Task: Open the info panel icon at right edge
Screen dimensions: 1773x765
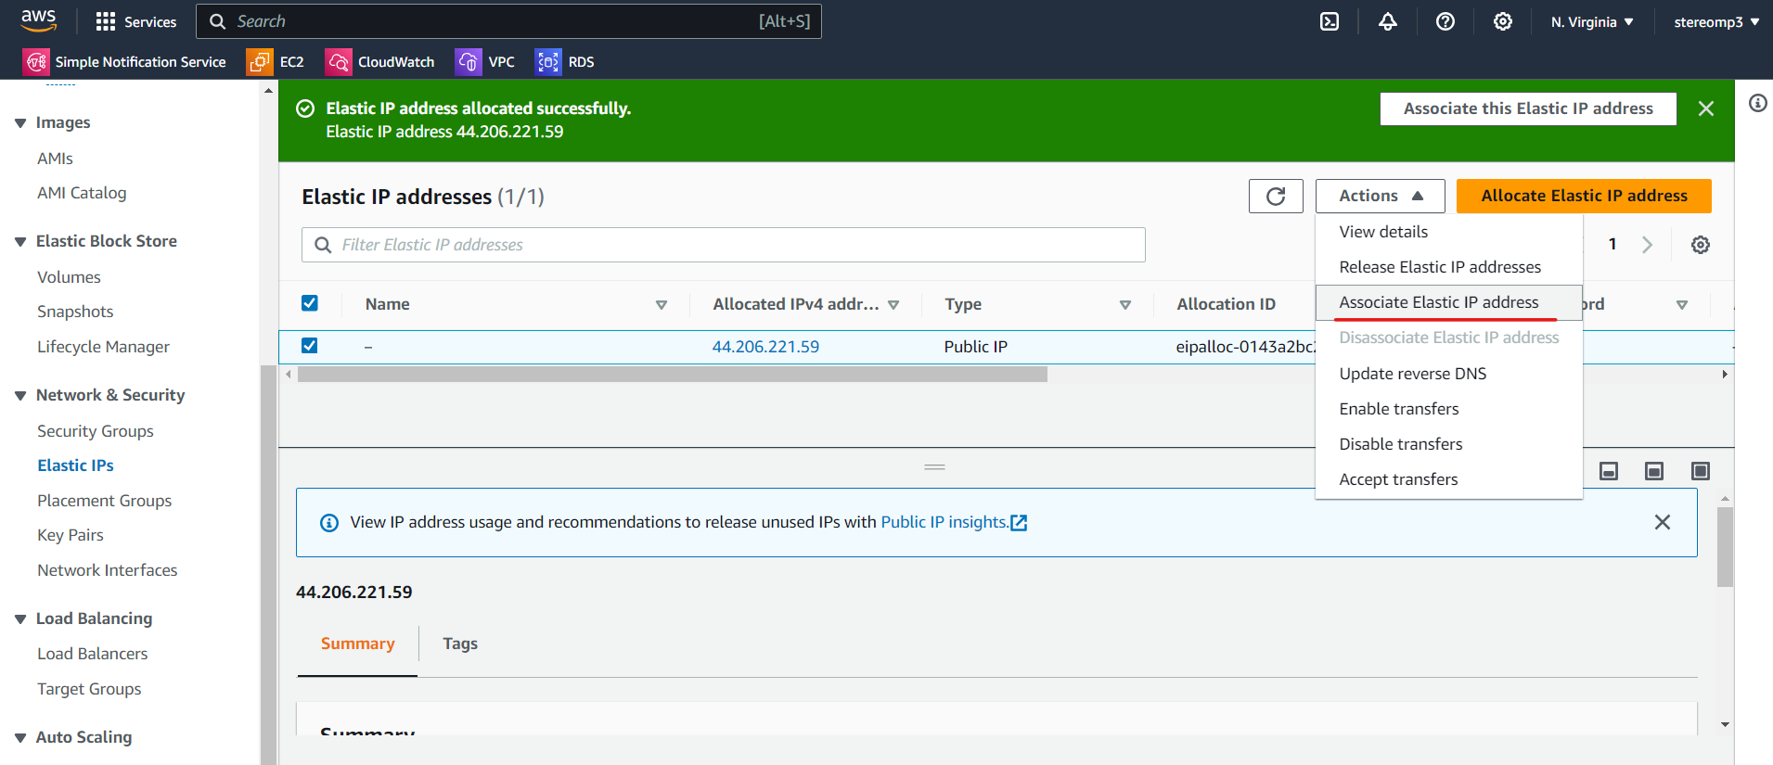Action: tap(1757, 103)
